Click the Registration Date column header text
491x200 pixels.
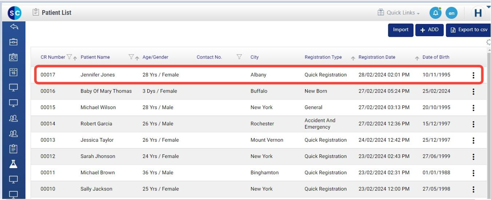click(x=377, y=57)
